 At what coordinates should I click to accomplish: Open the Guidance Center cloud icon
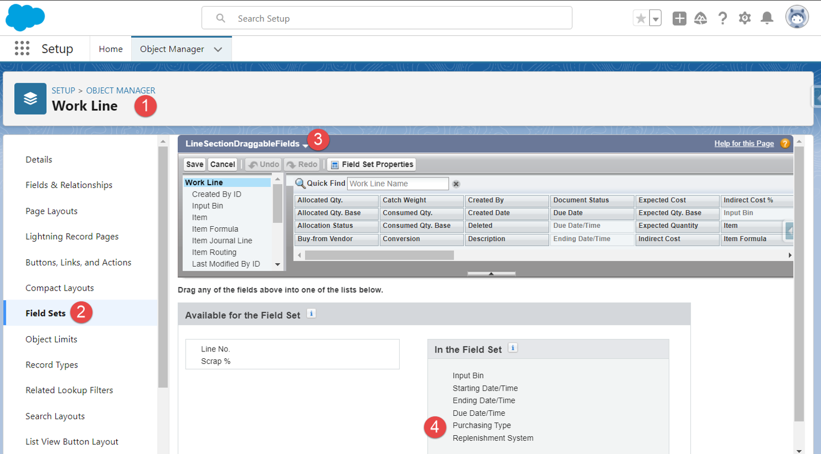(701, 18)
